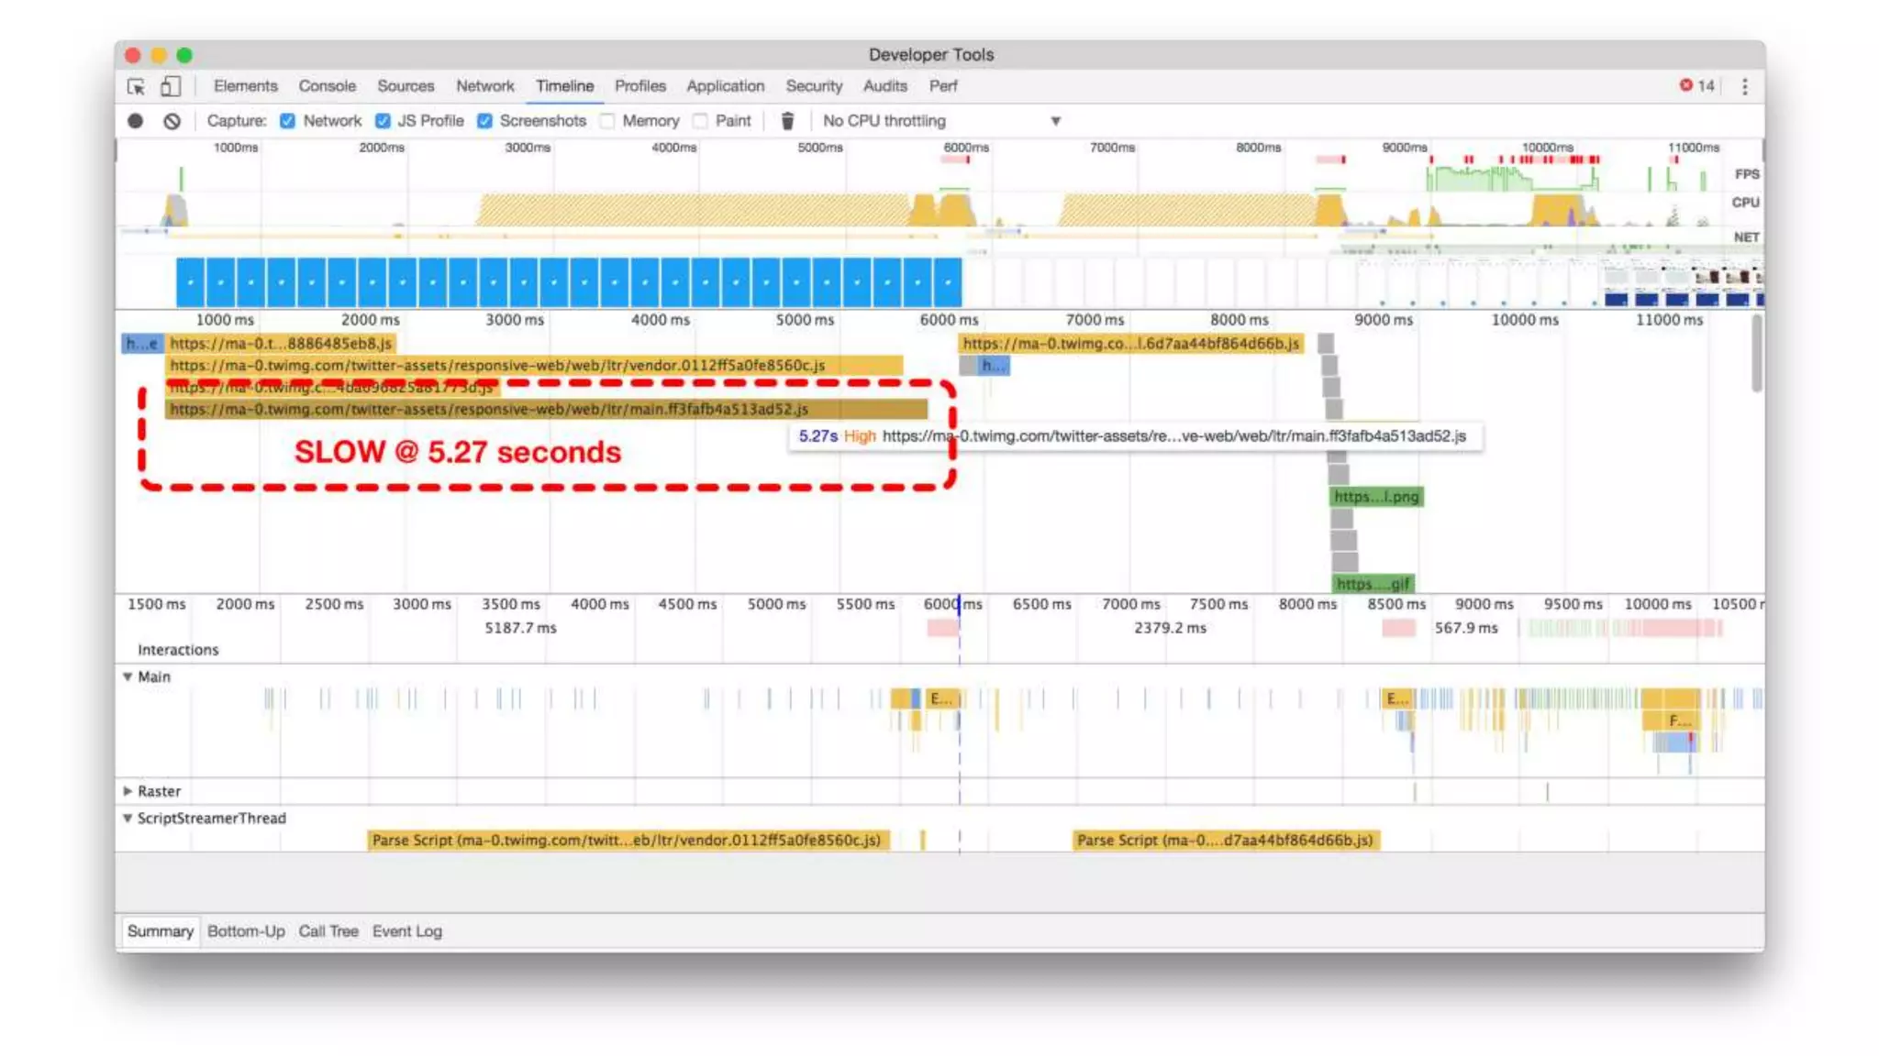1879x1056 pixels.
Task: Enable the Paint capture checkbox
Action: (x=701, y=121)
